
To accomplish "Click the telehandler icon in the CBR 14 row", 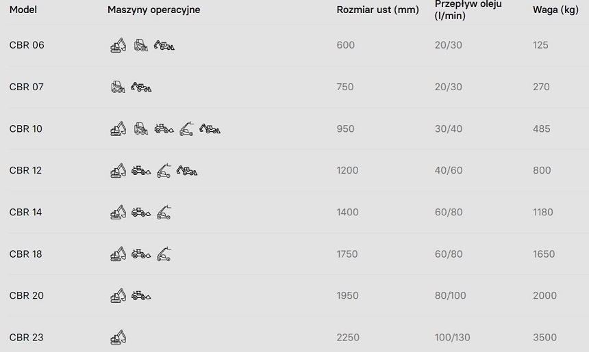I will [164, 213].
